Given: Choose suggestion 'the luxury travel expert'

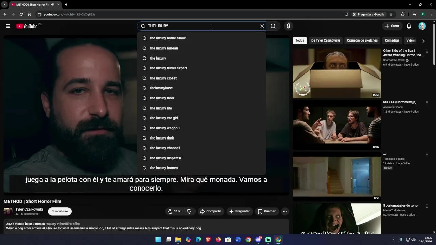Looking at the screenshot, I should (x=201, y=68).
